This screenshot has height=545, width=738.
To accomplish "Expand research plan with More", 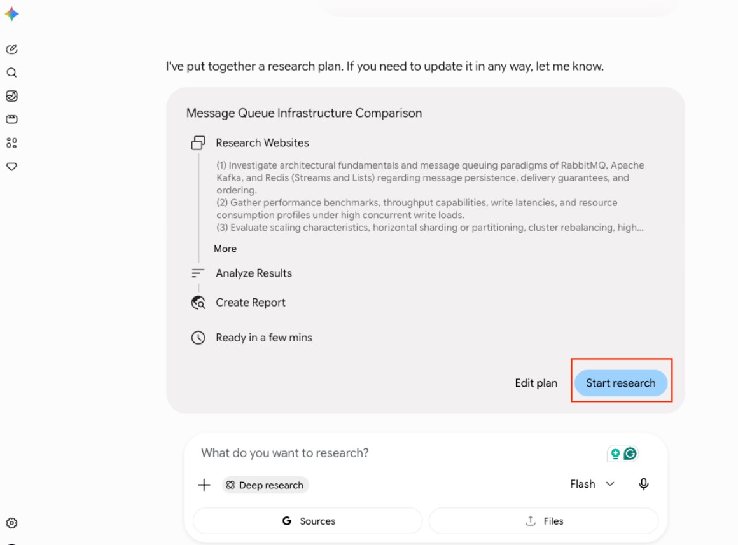I will coord(225,249).
